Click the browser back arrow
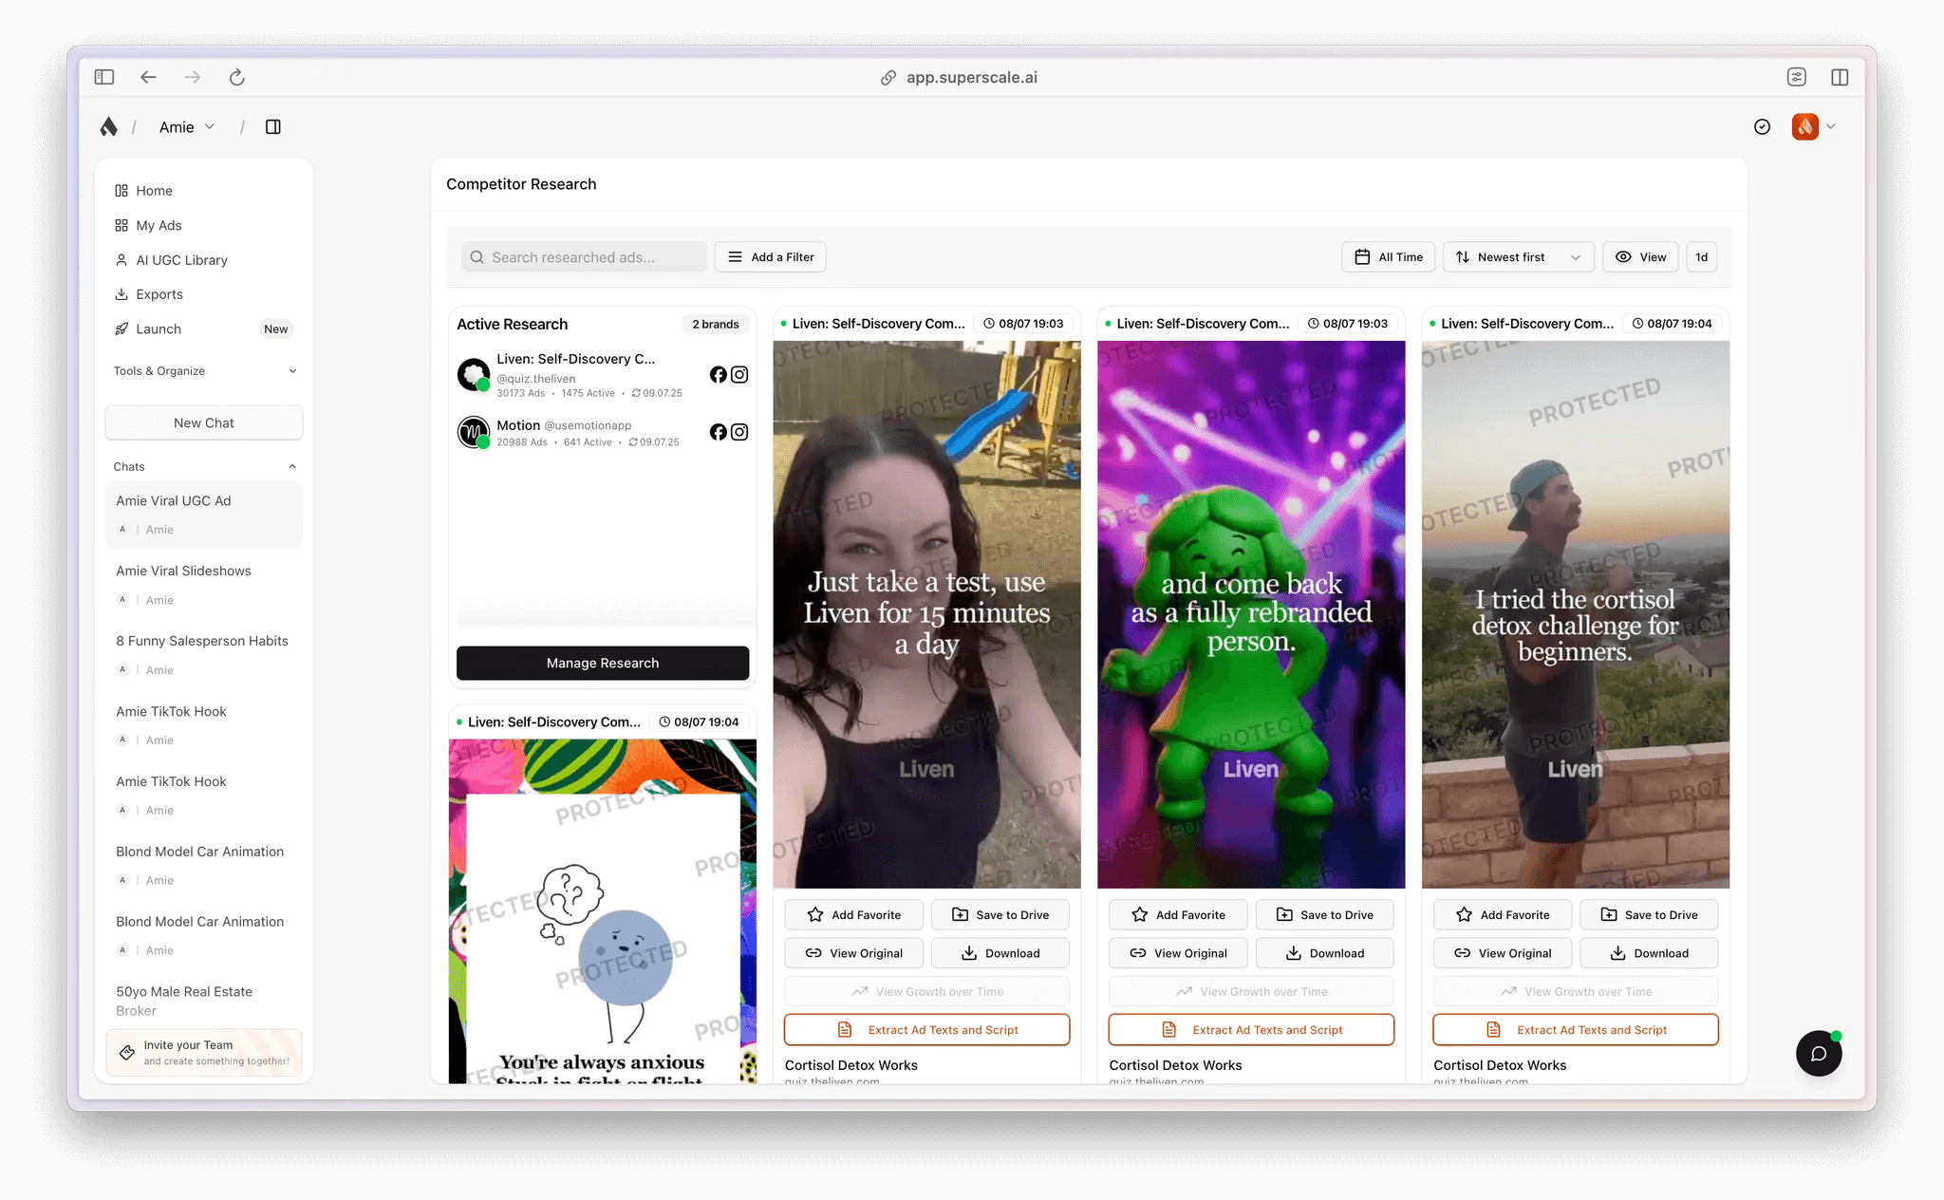This screenshot has width=1944, height=1200. [x=148, y=77]
